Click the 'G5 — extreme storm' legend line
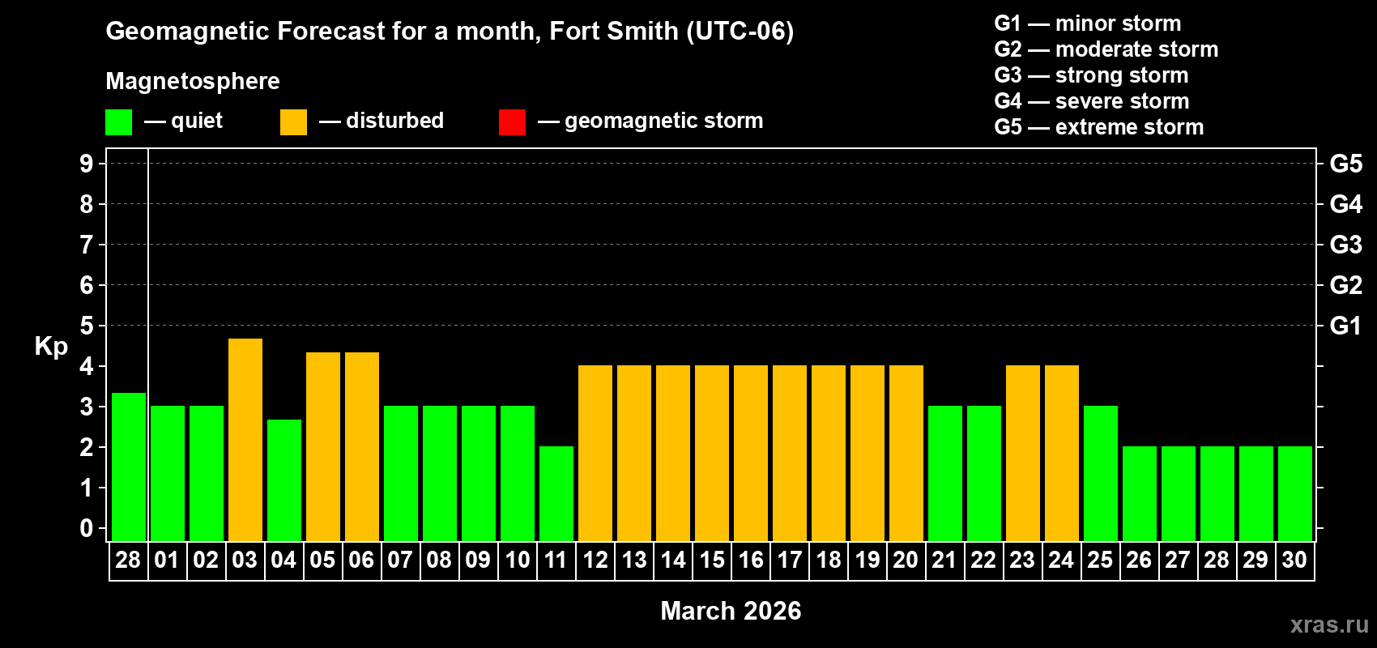The width and height of the screenshot is (1377, 648). 1099,127
